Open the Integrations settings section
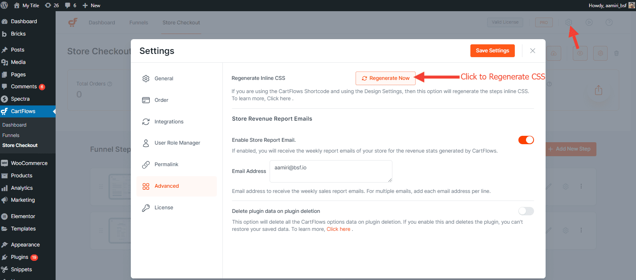This screenshot has width=636, height=280. click(169, 122)
